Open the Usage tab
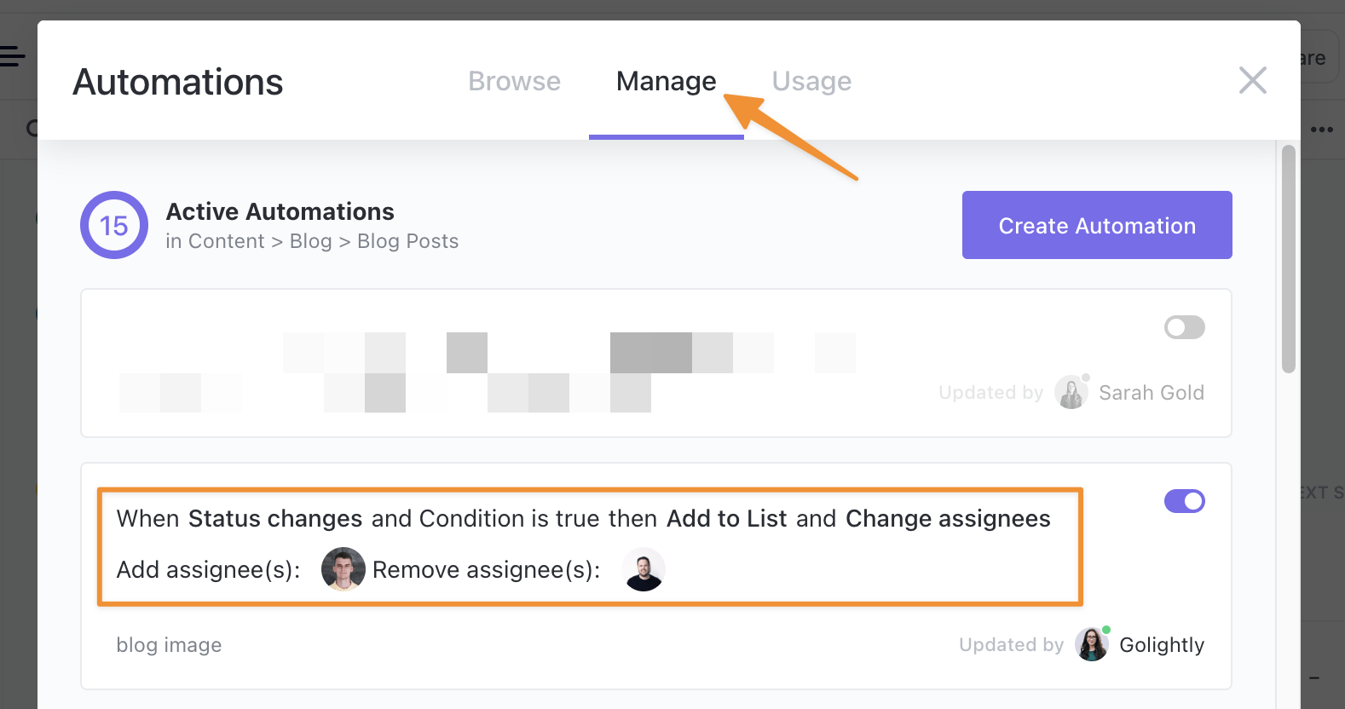1345x709 pixels. 811,81
